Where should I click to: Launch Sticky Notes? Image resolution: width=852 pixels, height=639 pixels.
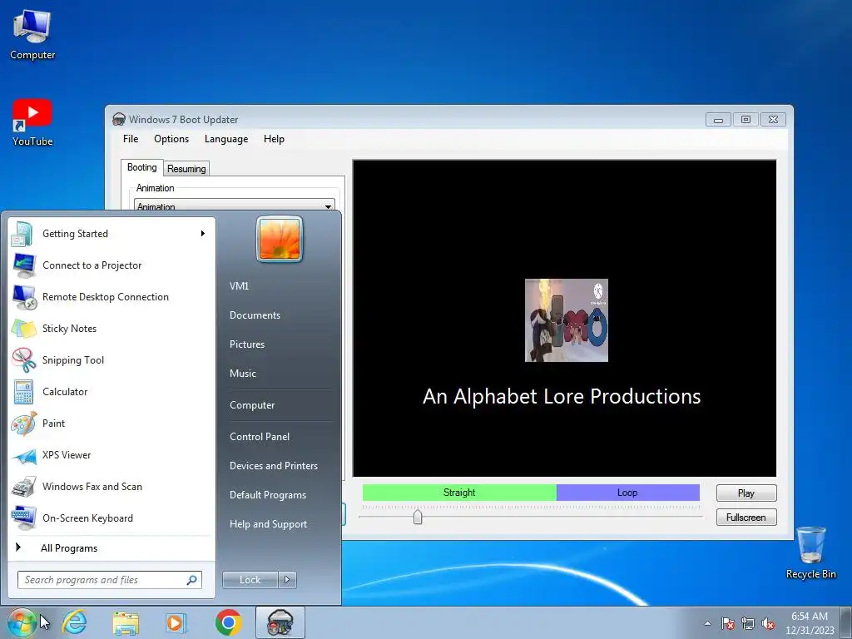pos(111,328)
